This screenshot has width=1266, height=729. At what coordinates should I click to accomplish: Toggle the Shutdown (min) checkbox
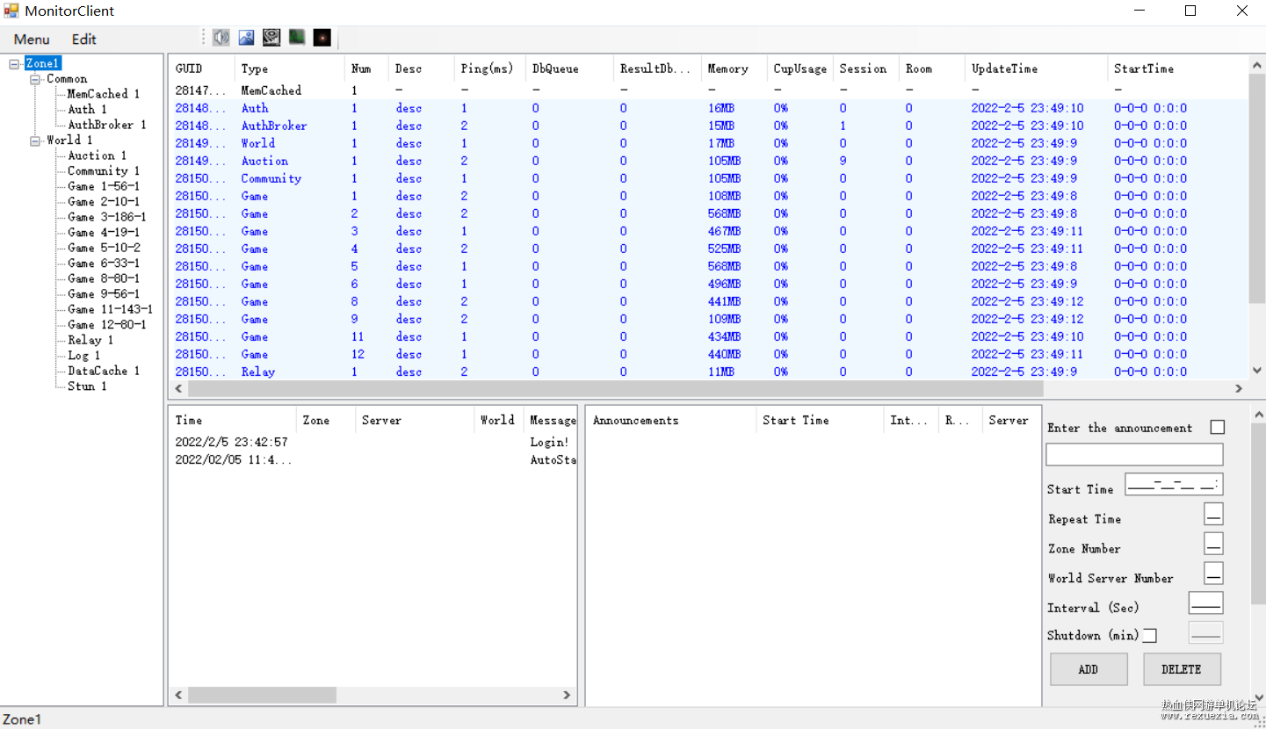pyautogui.click(x=1149, y=636)
